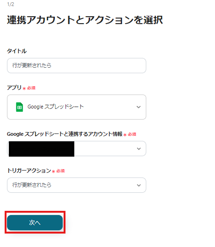Click the 連携アカウントとアクションを選択 heading
This screenshot has width=215, height=247.
coord(85,20)
